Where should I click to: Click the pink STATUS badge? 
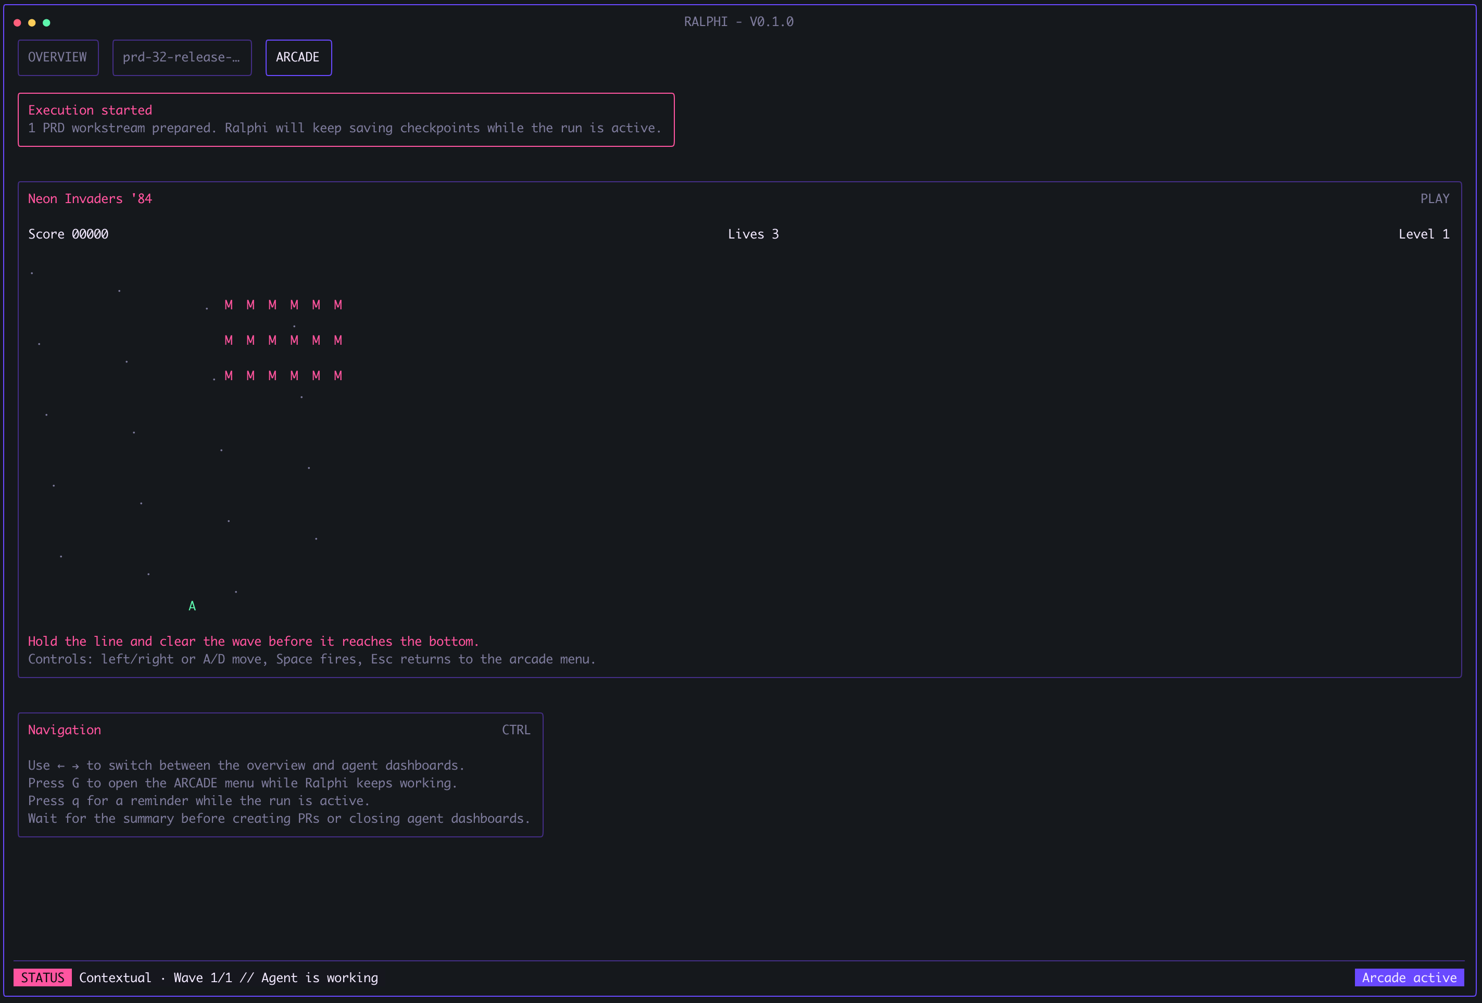coord(43,977)
